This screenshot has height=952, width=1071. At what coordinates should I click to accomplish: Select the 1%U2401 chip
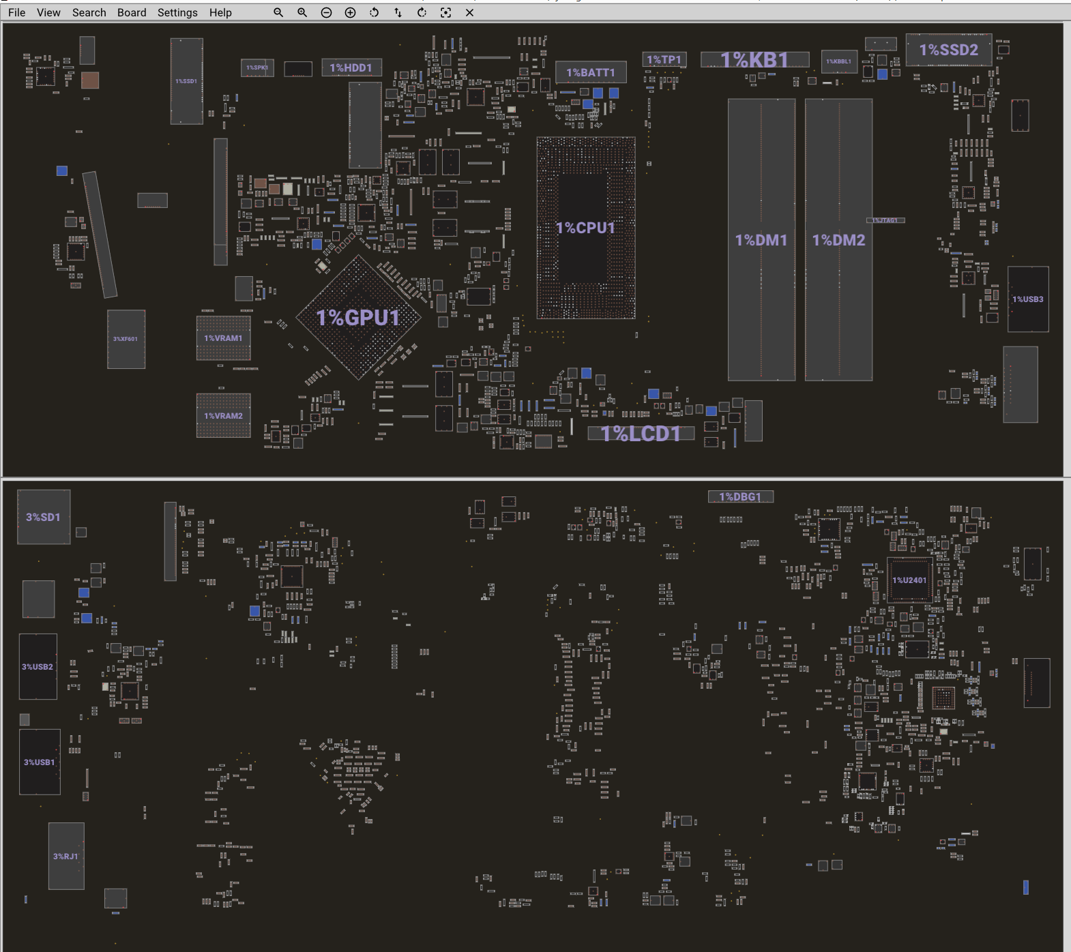point(909,580)
